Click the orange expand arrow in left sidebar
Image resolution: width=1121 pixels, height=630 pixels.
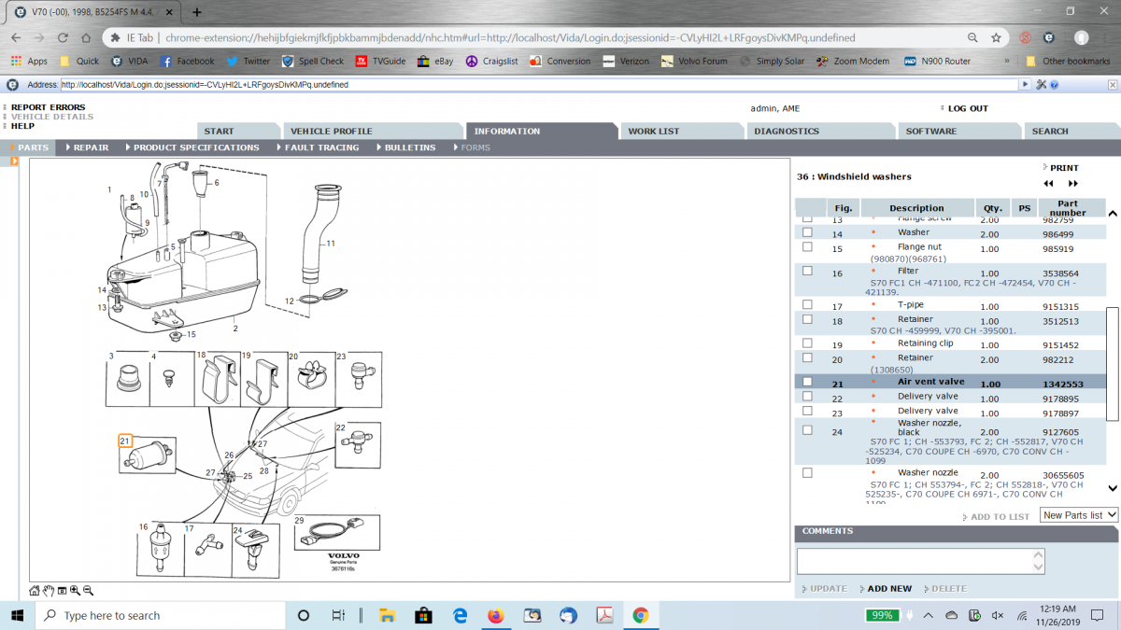point(14,161)
